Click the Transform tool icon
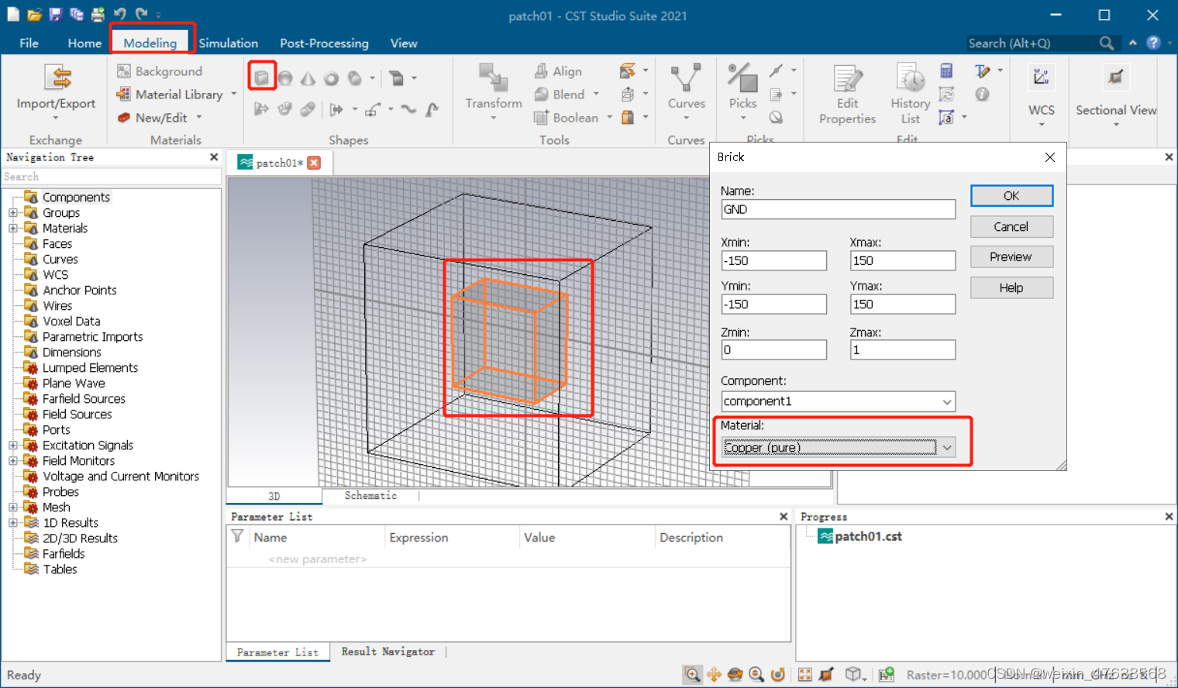 click(493, 77)
